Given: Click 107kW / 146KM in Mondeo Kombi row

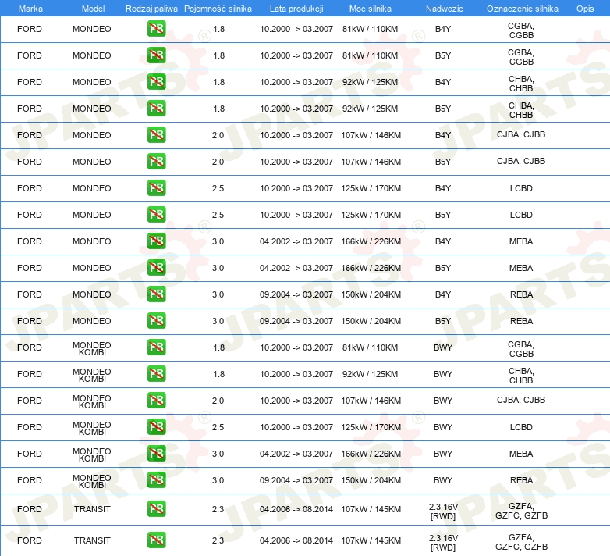Looking at the screenshot, I should coord(371,401).
